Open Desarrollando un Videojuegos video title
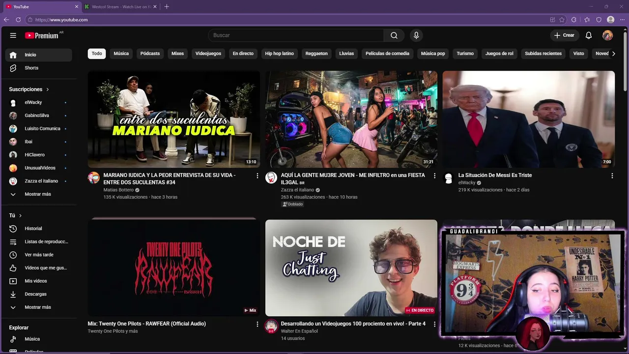The height and width of the screenshot is (354, 629). [353, 324]
